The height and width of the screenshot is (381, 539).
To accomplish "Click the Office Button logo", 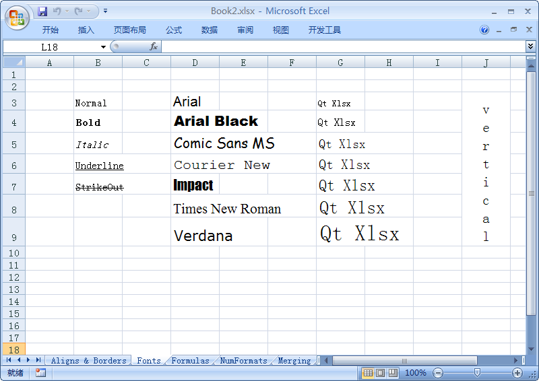I will [18, 18].
